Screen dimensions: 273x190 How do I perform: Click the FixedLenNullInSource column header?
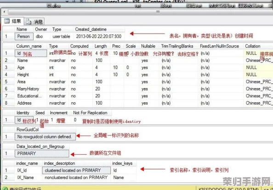point(220,46)
